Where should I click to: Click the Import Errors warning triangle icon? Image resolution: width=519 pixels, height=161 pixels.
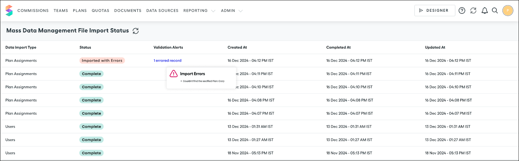point(174,74)
